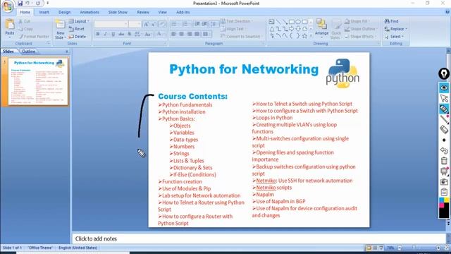Open the Select dropdown in Editing
Image resolution: width=451 pixels, height=254 pixels.
[x=395, y=37]
